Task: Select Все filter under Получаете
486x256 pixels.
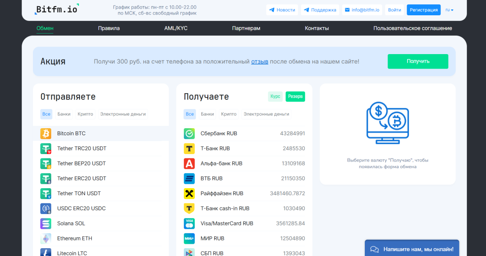Action: tap(190, 114)
